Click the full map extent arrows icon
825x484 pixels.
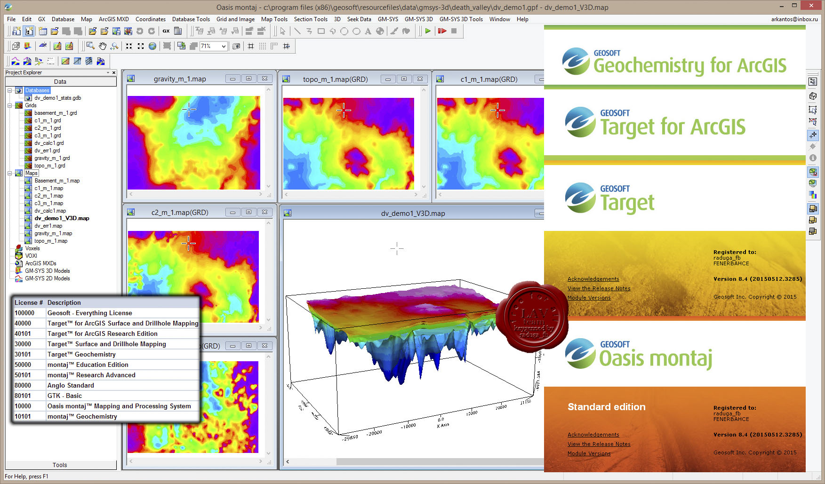[x=140, y=46]
